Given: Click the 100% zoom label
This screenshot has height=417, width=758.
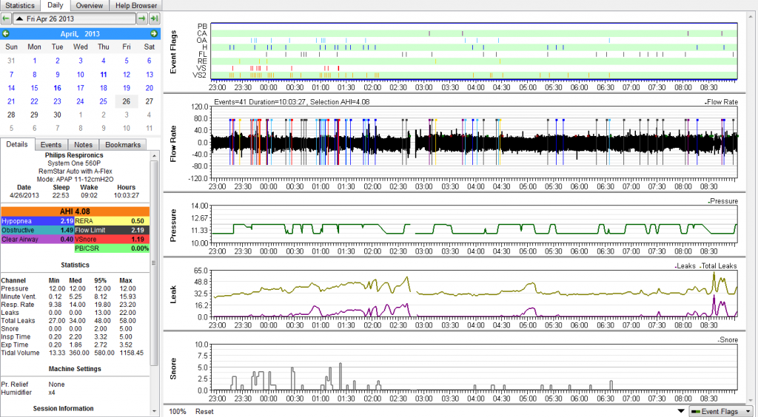Looking at the screenshot, I should (x=177, y=411).
